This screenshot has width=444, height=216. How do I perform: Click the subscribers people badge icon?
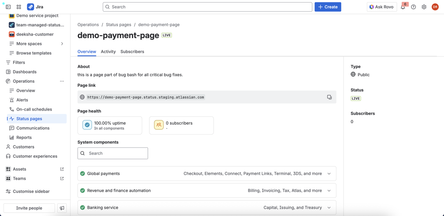coord(159,125)
